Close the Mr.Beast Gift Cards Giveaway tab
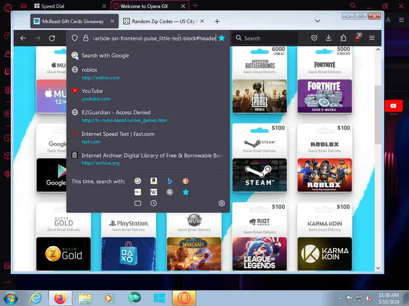The width and height of the screenshot is (409, 306). (112, 21)
